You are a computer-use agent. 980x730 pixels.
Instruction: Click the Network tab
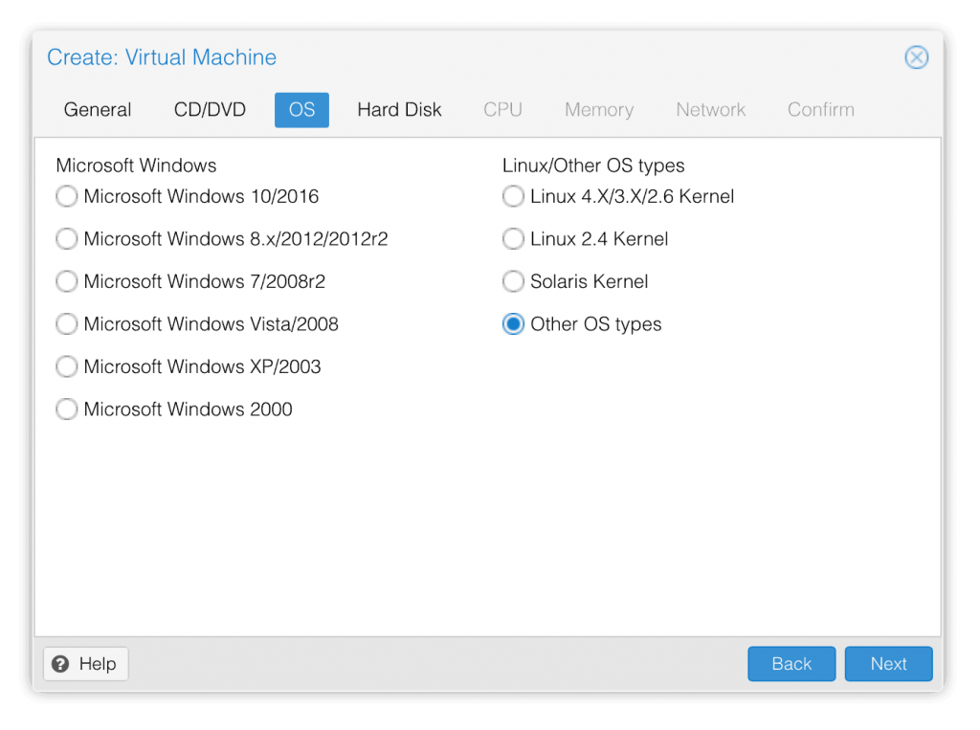tap(711, 110)
